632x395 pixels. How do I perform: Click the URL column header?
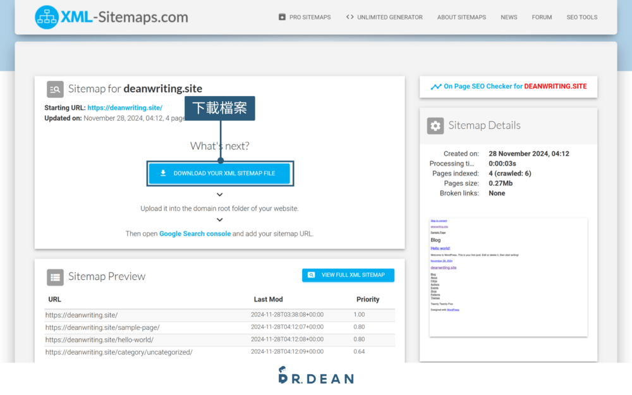(54, 300)
